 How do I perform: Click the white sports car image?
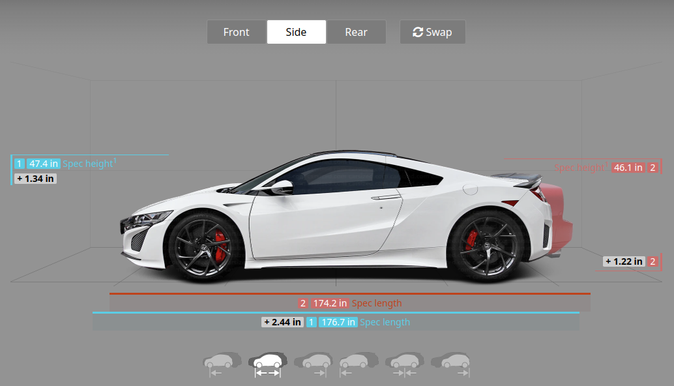[x=335, y=215]
